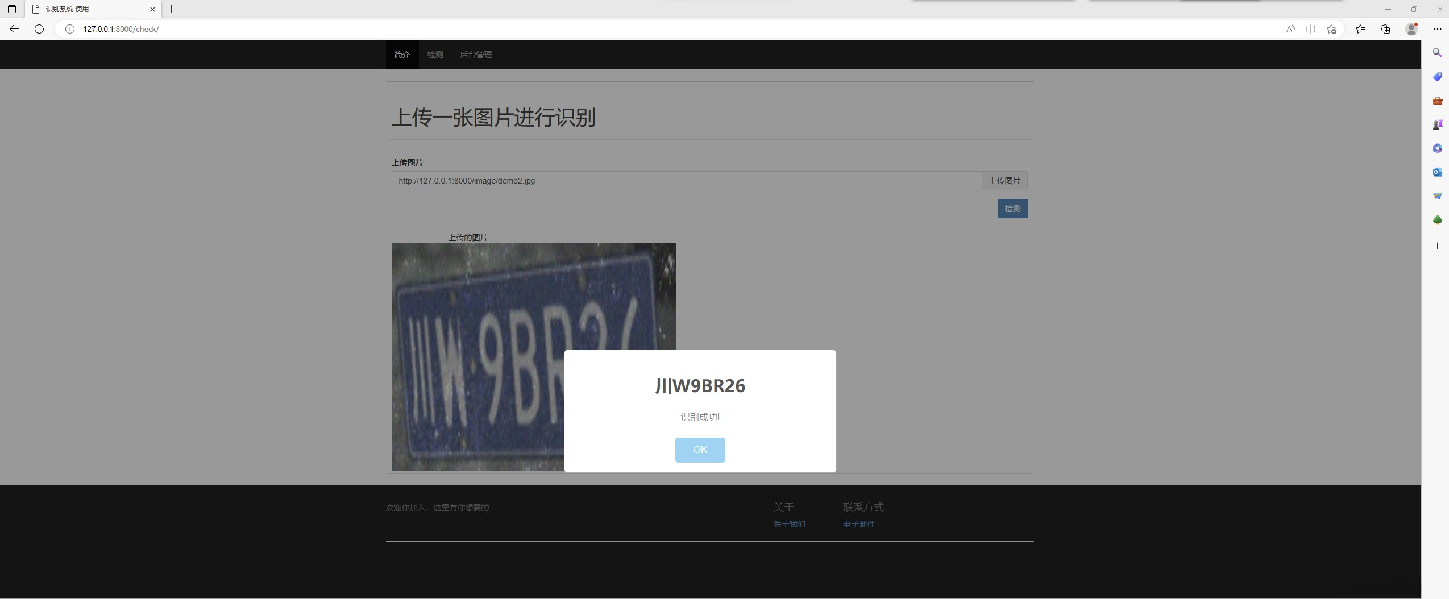The width and height of the screenshot is (1449, 599).
Task: Click the 关于 footer heading
Action: click(x=783, y=507)
